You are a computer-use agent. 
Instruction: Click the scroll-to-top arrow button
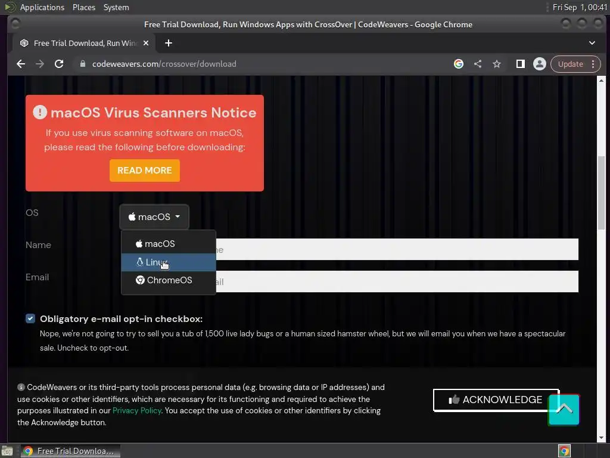(x=564, y=410)
